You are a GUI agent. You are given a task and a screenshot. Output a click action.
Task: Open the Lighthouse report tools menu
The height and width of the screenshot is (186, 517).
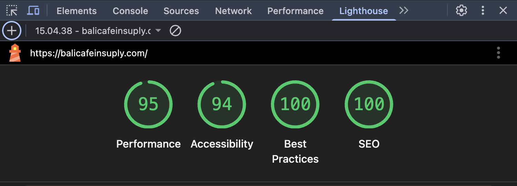(498, 53)
